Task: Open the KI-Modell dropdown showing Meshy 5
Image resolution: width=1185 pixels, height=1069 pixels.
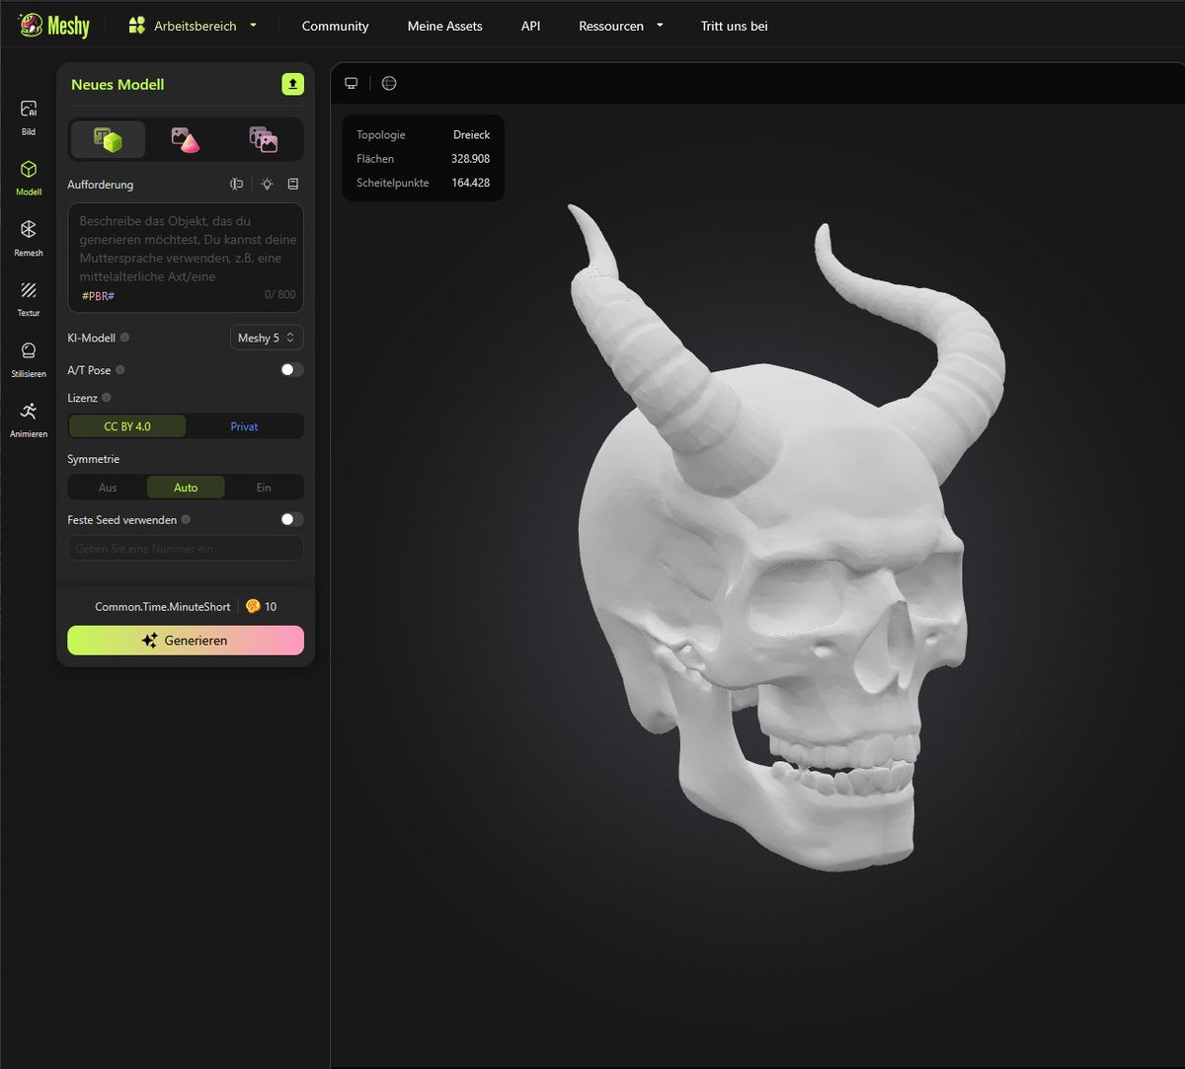Action: pos(266,338)
